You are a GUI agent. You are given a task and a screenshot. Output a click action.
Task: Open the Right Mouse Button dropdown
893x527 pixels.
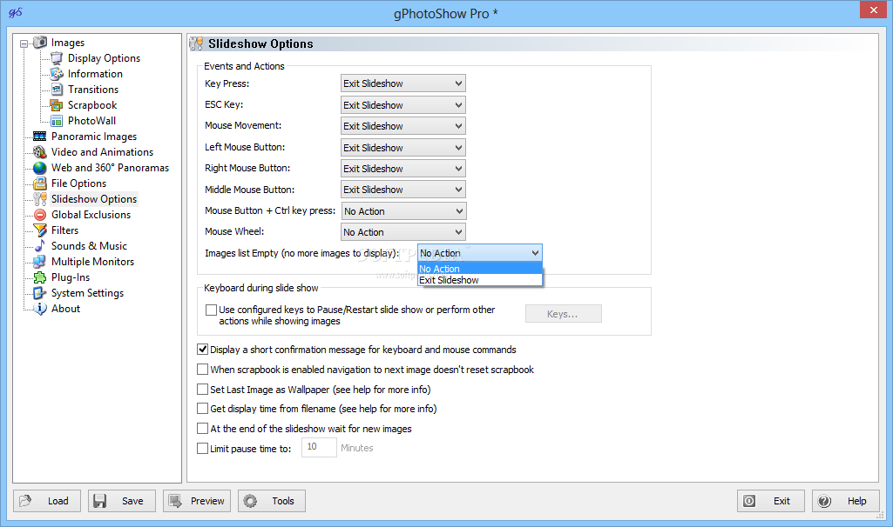tap(403, 169)
